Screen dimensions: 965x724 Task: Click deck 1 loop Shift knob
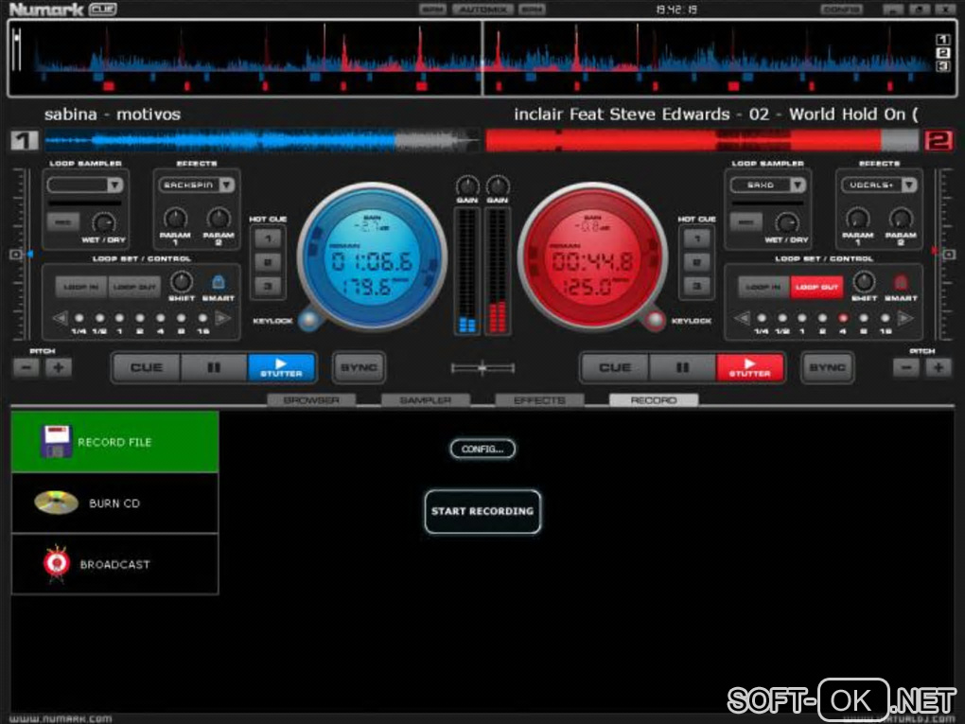coord(181,282)
